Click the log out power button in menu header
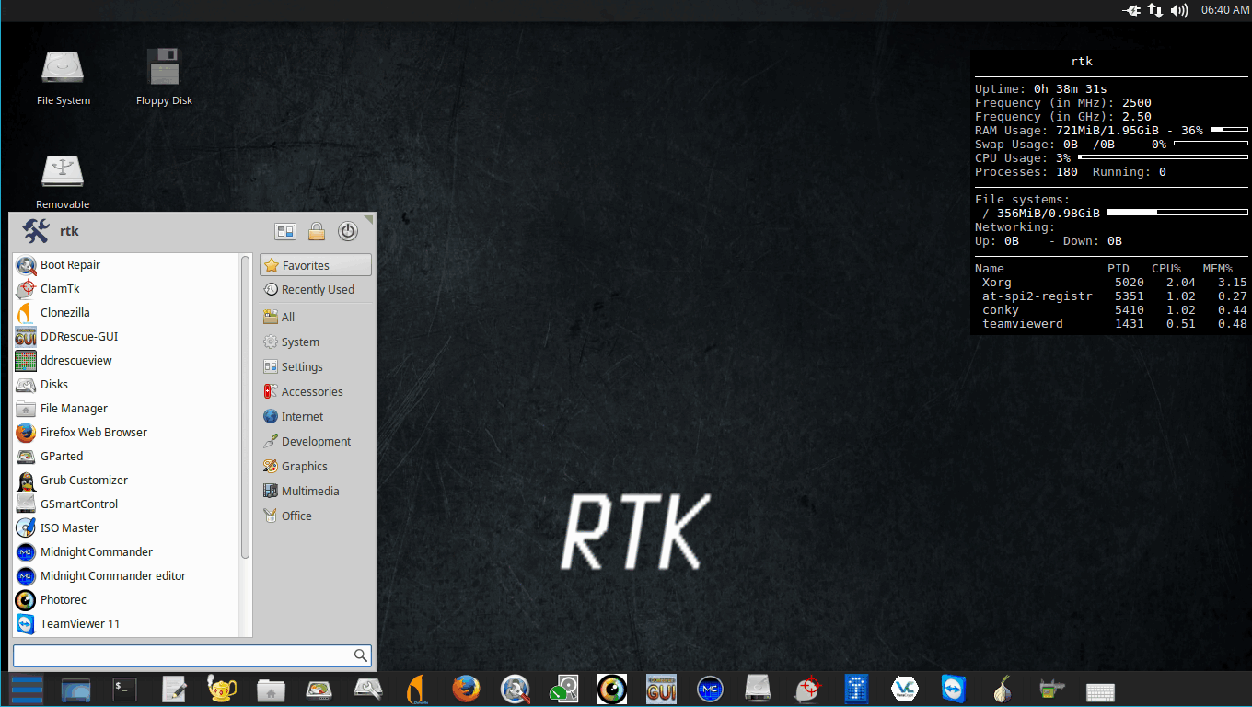Image resolution: width=1252 pixels, height=707 pixels. pyautogui.click(x=347, y=231)
